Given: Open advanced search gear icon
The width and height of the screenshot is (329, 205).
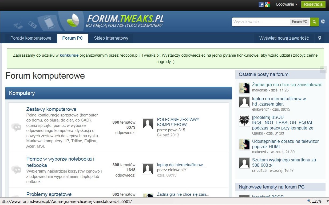Looking at the screenshot, I should click(x=323, y=22).
